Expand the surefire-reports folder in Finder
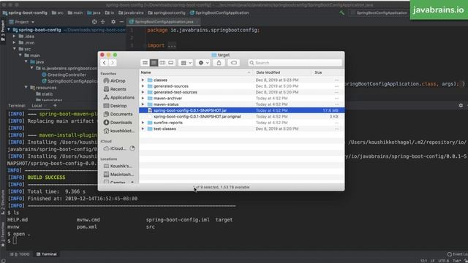The height and width of the screenshot is (263, 468). [143, 123]
